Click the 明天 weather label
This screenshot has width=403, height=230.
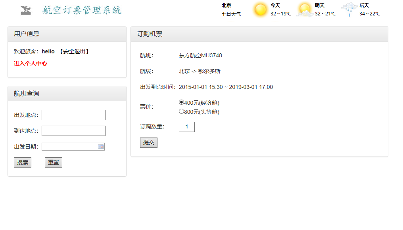point(320,6)
